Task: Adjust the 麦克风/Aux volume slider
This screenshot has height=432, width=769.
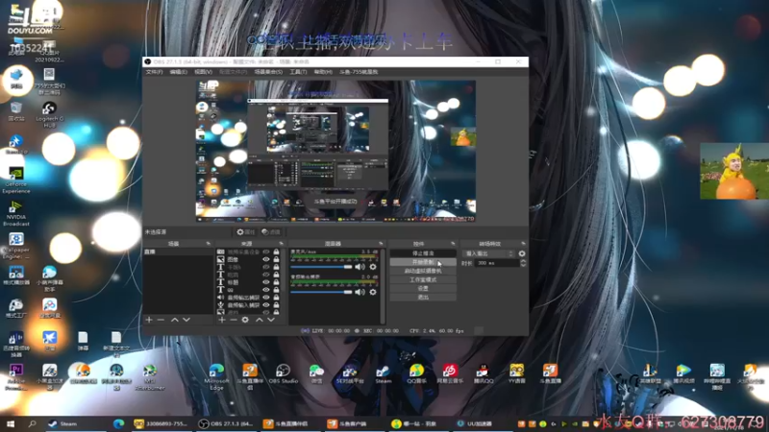Action: pos(321,267)
